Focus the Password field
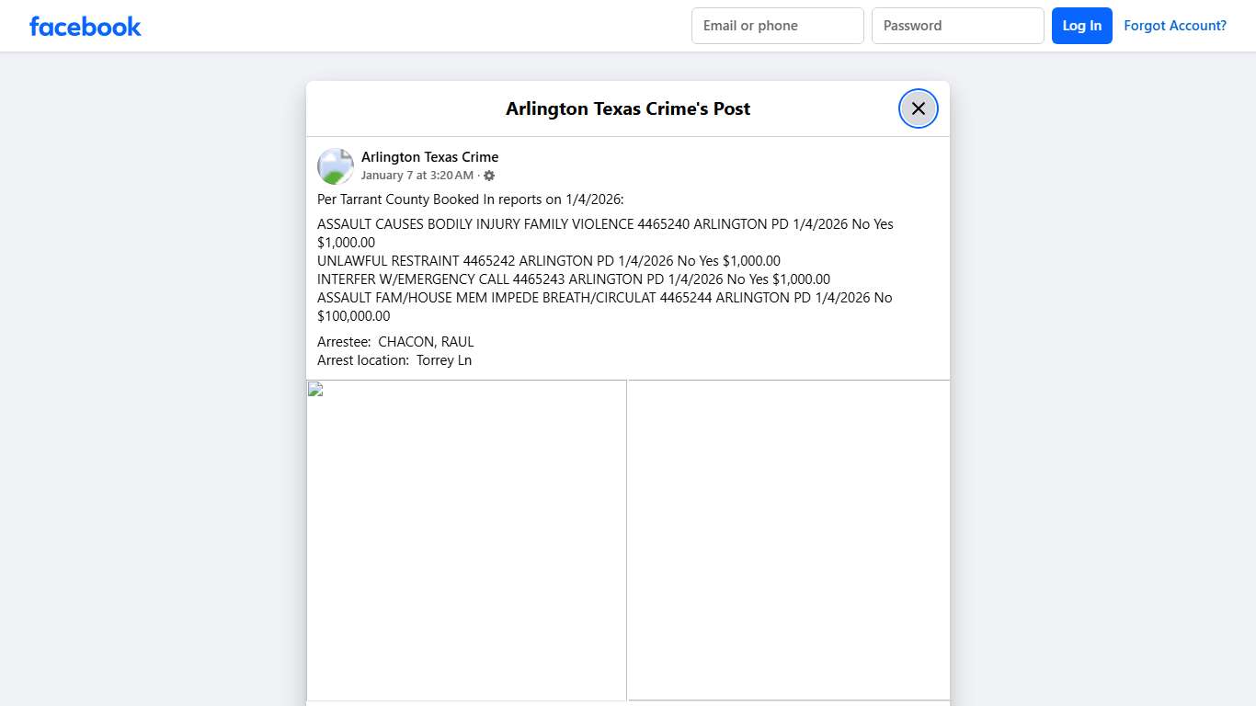 tap(957, 25)
